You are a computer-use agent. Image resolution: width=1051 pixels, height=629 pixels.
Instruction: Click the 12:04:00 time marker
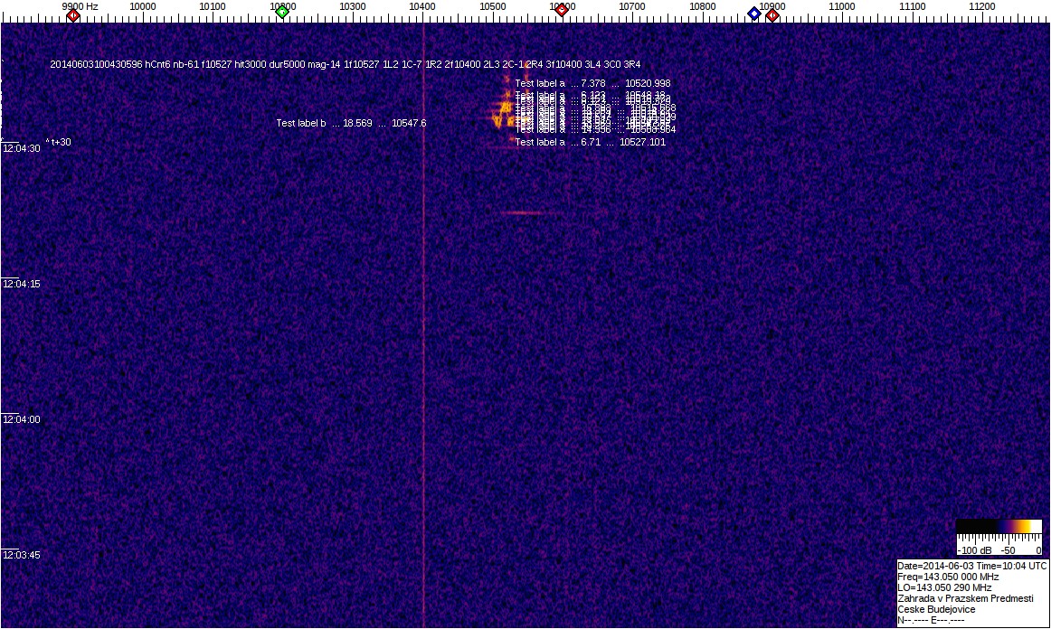(x=21, y=419)
